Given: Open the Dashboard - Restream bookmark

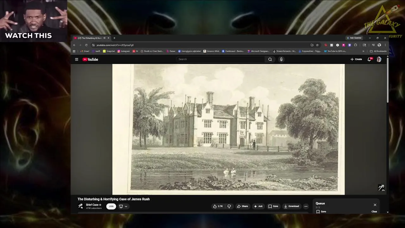Looking at the screenshot, I should (233, 51).
